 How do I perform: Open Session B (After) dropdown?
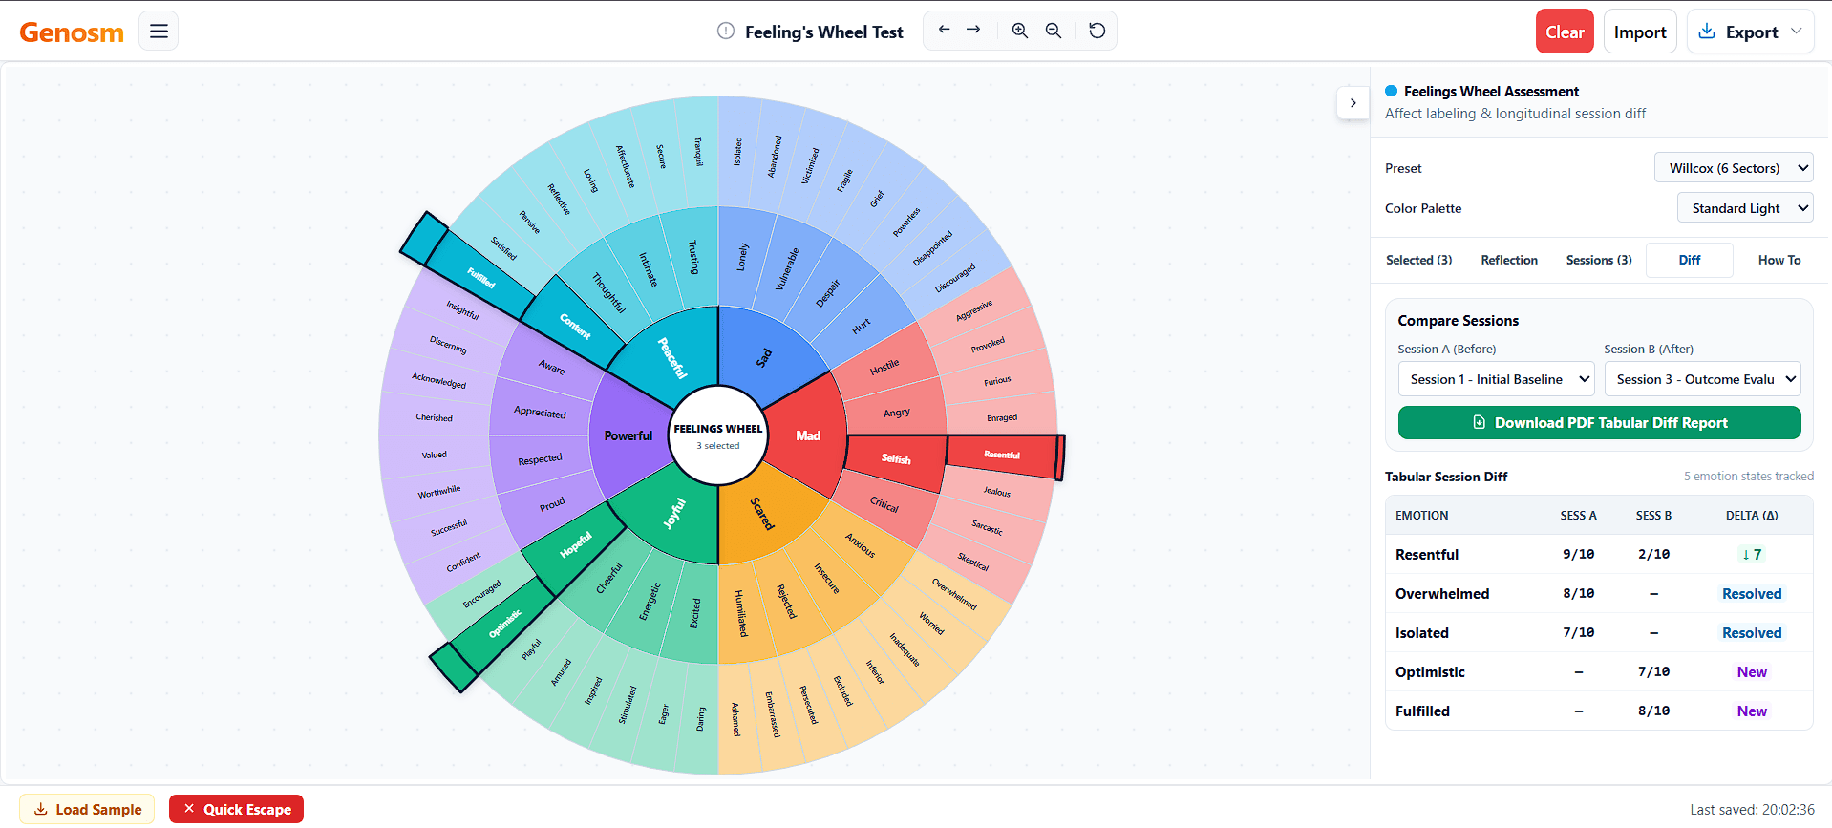pos(1703,379)
